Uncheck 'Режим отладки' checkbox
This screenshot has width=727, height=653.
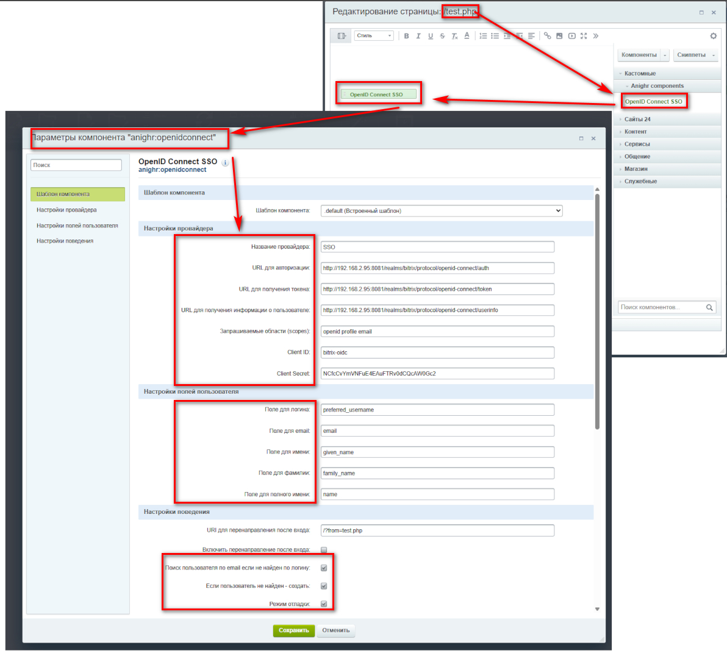(x=323, y=604)
